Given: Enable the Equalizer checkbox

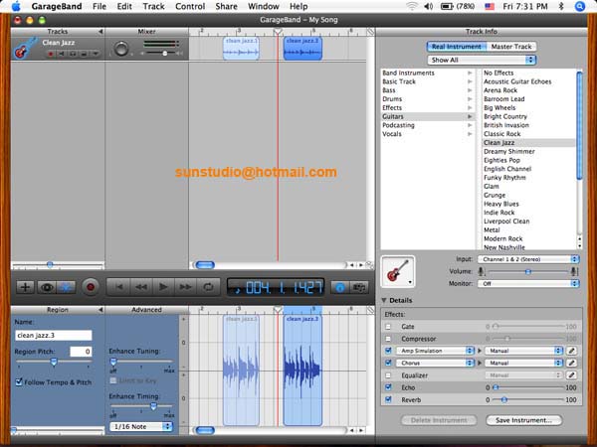Looking at the screenshot, I should pos(388,375).
